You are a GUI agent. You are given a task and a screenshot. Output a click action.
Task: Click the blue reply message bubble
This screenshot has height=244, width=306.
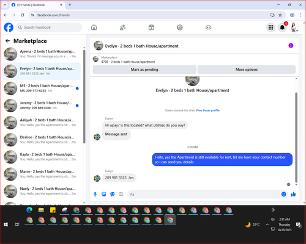pos(222,160)
